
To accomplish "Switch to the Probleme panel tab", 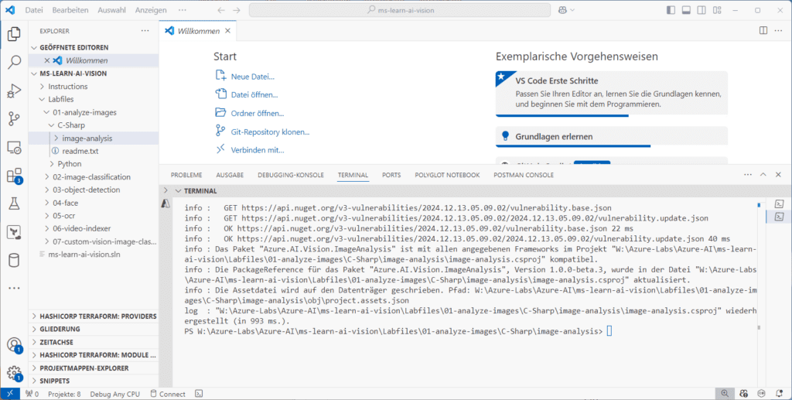I will click(186, 175).
